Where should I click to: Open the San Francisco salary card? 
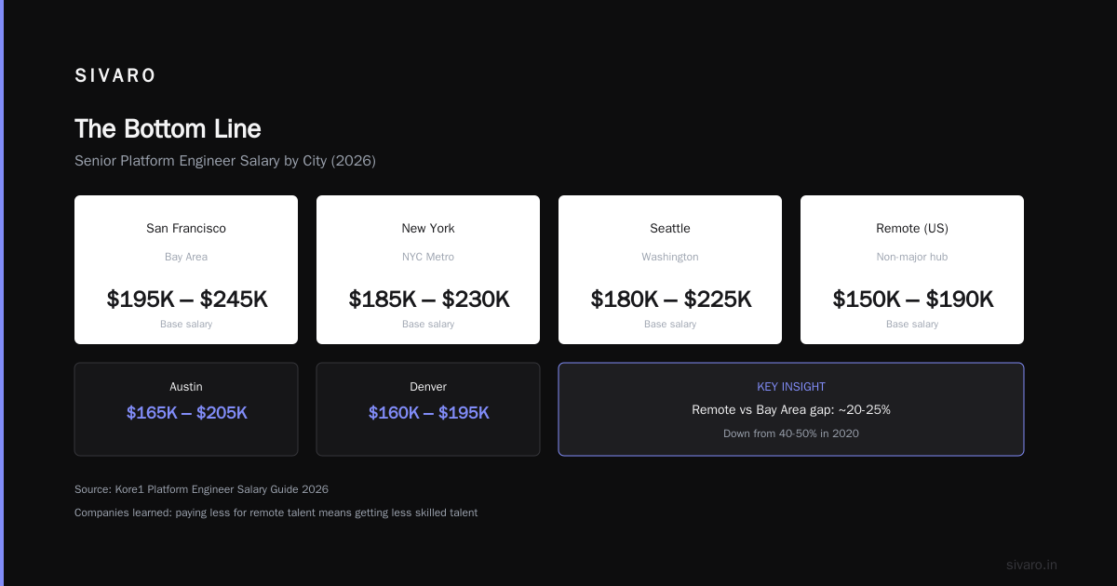(186, 270)
